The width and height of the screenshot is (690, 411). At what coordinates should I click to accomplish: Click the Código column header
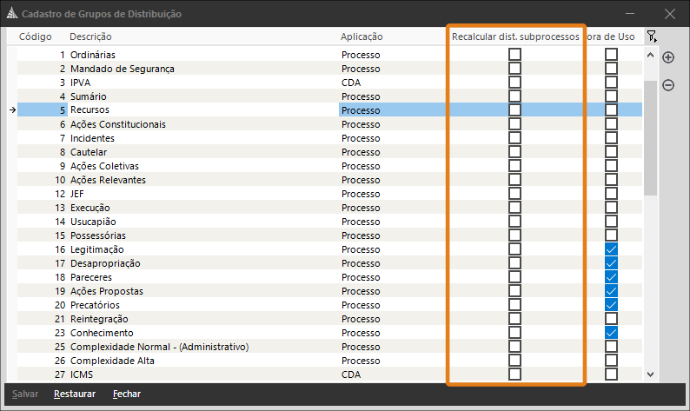tap(36, 36)
